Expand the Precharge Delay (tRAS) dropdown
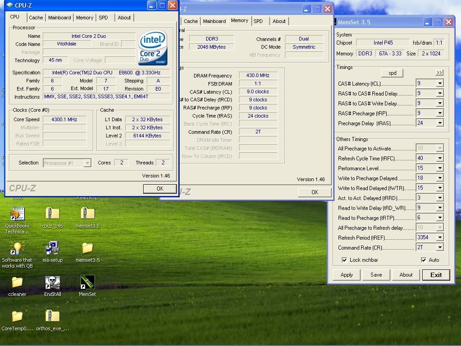Viewport: 461px width, 346px height. [x=440, y=123]
